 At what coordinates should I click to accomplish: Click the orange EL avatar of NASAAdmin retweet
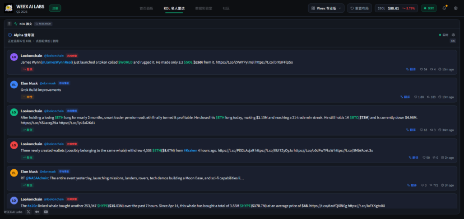pyautogui.click(x=14, y=173)
